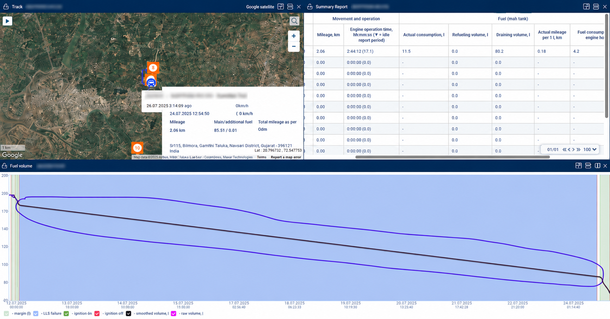This screenshot has width=610, height=319.
Task: Click the smoothed volume black color checkbox
Action: [x=128, y=313]
